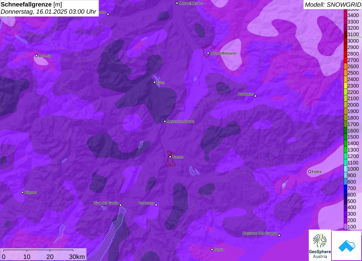Click the Trento city marker dot

coord(170,157)
